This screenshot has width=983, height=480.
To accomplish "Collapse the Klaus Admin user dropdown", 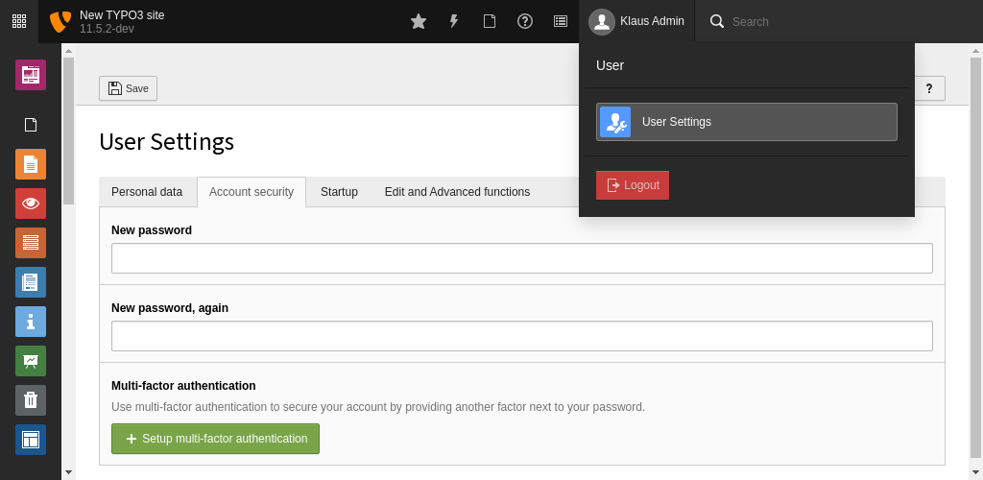I will 637,21.
